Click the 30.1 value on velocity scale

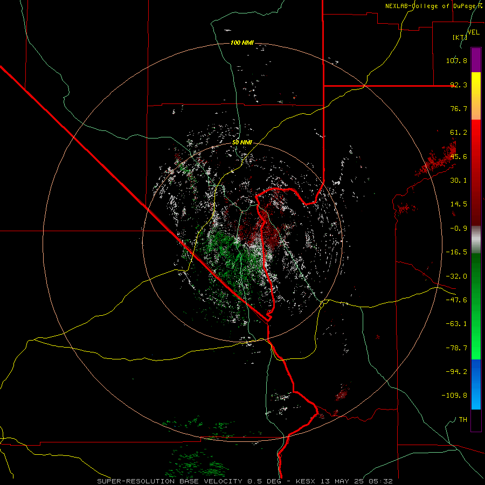coord(459,181)
